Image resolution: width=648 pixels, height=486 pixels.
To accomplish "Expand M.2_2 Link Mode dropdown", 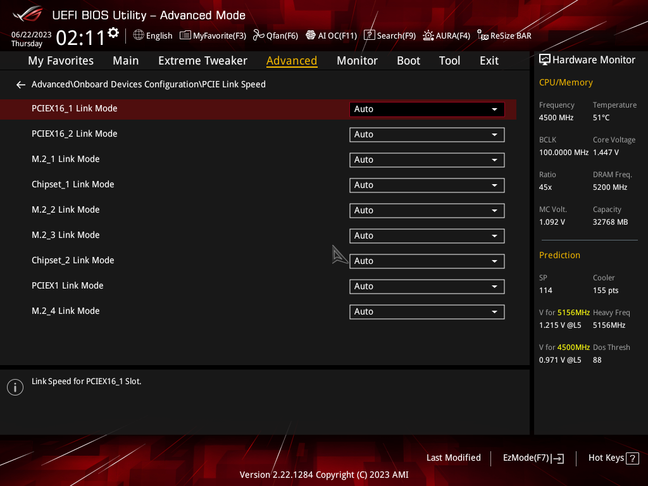I will click(x=427, y=210).
